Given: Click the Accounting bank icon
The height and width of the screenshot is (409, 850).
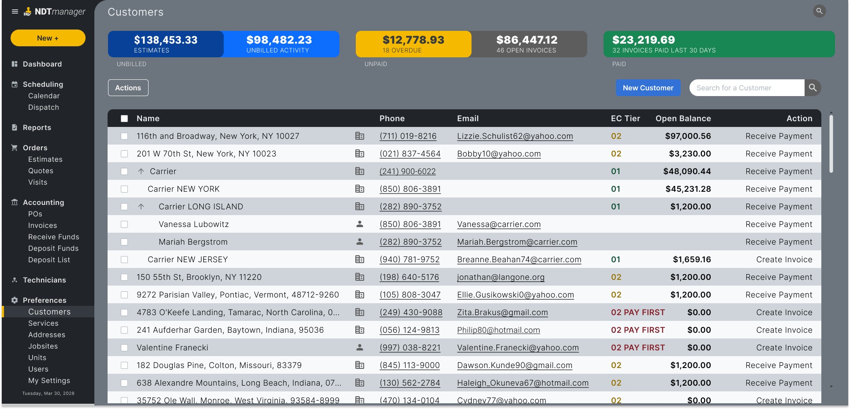Looking at the screenshot, I should point(15,202).
